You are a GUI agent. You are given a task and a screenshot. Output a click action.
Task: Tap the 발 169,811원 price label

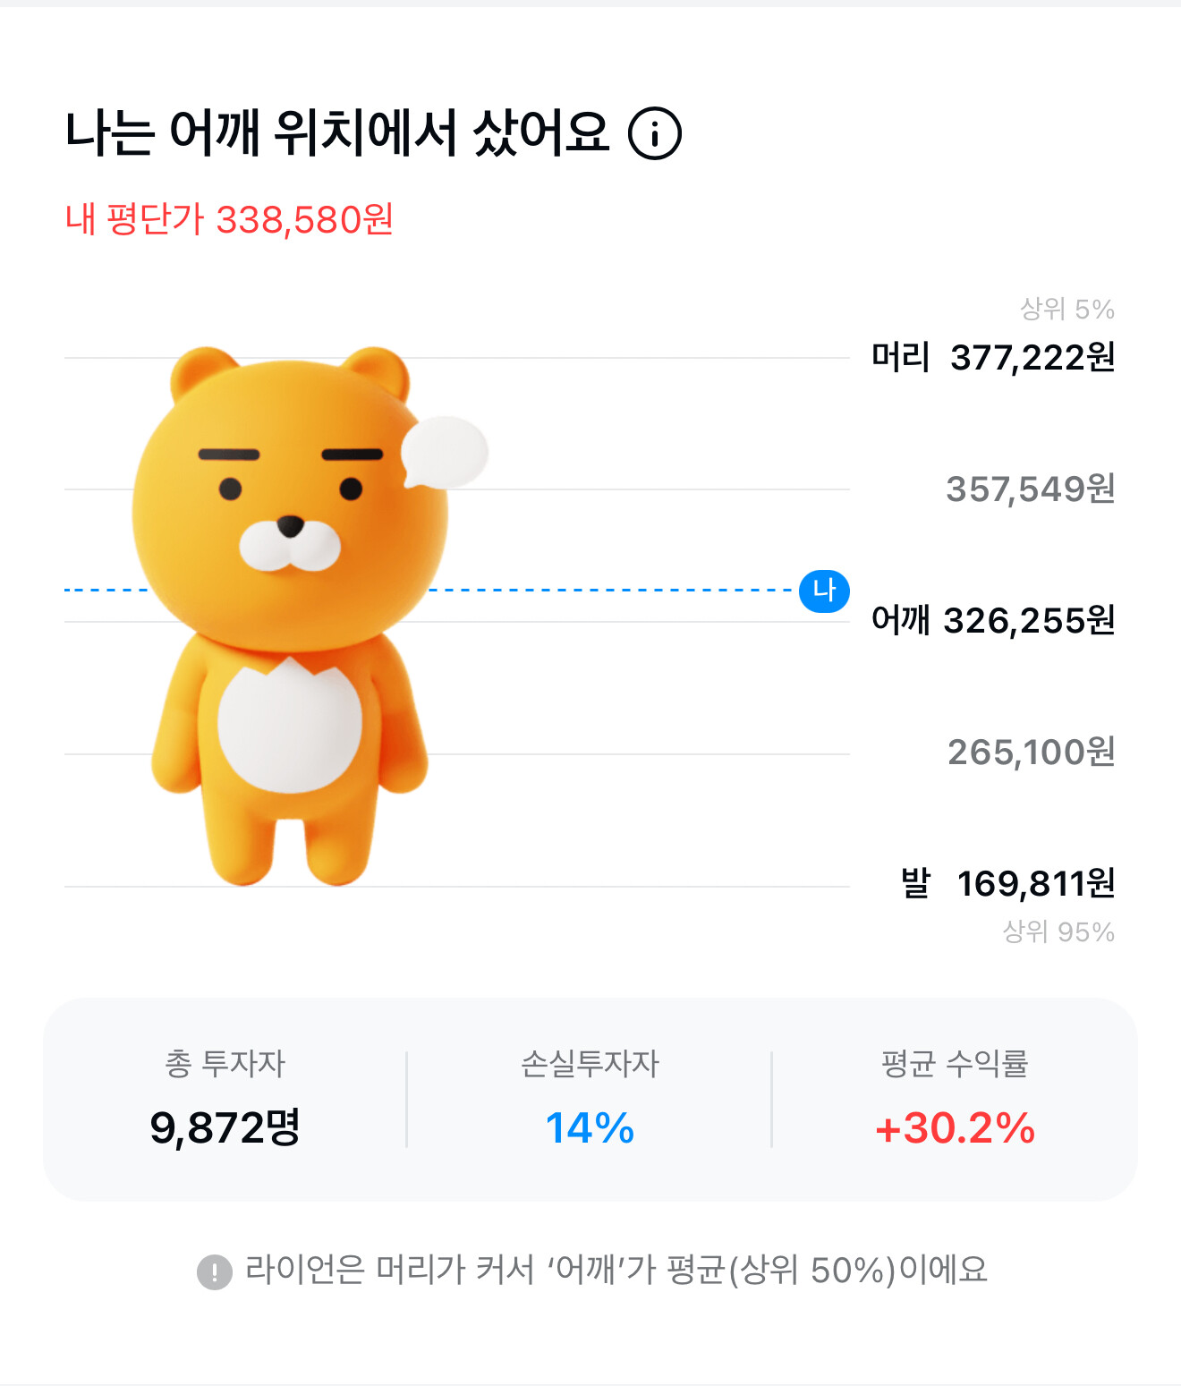(1008, 883)
